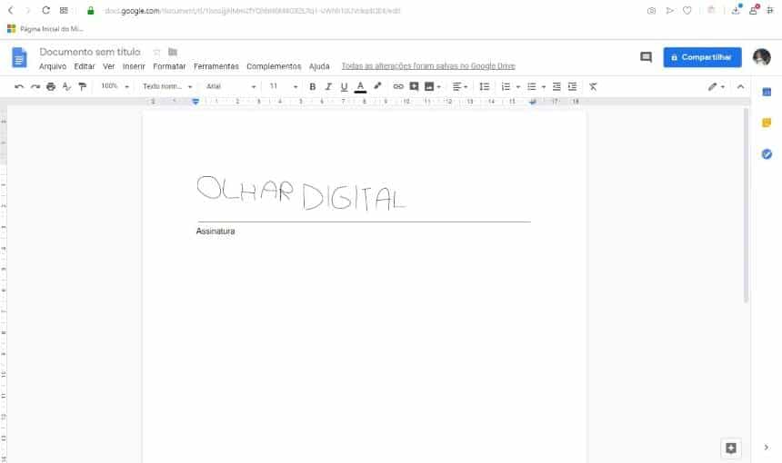This screenshot has height=463, width=782.
Task: Open the Ver menu
Action: tap(109, 66)
